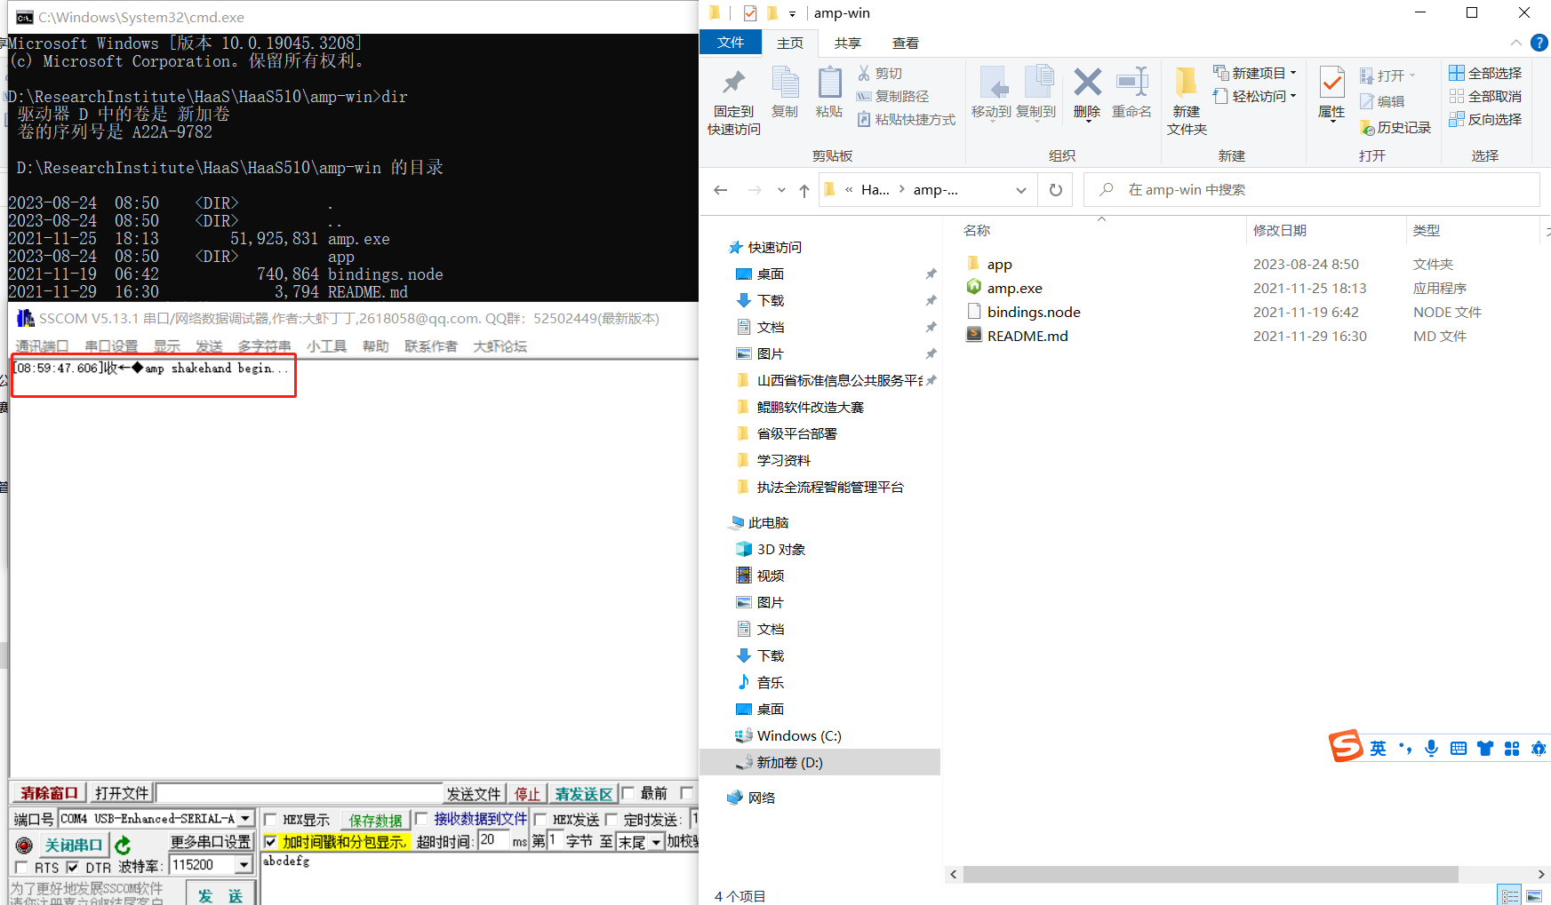Viewport: 1551px width, 905px height.
Task: Open the COM4 port number dropdown
Action: (245, 819)
